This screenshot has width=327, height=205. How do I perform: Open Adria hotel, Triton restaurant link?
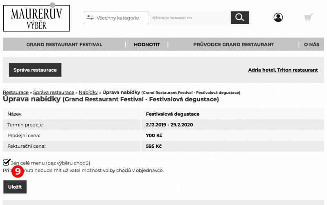click(283, 70)
